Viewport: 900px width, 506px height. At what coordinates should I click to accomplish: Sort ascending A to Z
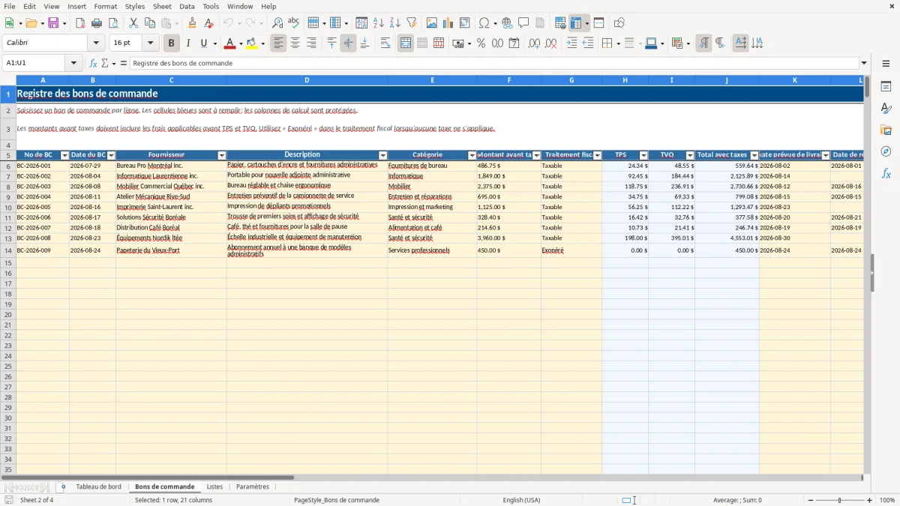(x=379, y=23)
